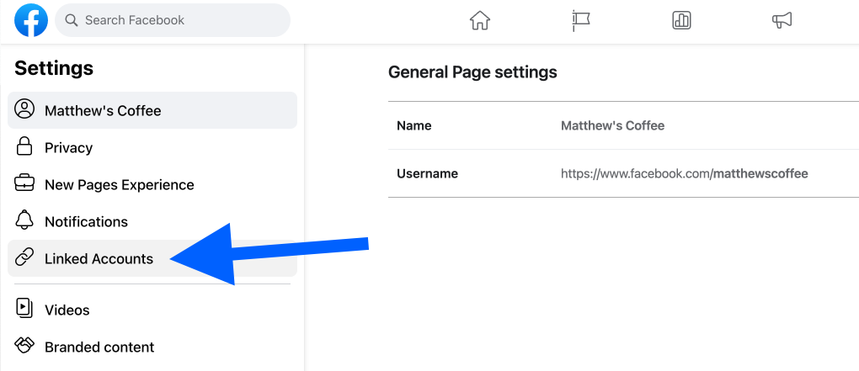Click the lock icon beside Privacy
This screenshot has width=859, height=371.
24,146
